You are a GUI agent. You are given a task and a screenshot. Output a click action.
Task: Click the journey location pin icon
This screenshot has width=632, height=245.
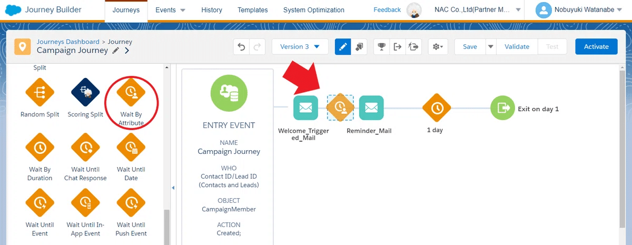pyautogui.click(x=22, y=46)
